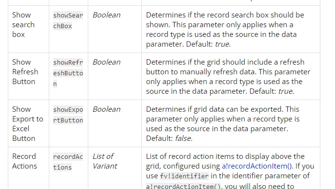Click the search box description paragraph
Image resolution: width=335 pixels, height=189 pixels.
225,29
